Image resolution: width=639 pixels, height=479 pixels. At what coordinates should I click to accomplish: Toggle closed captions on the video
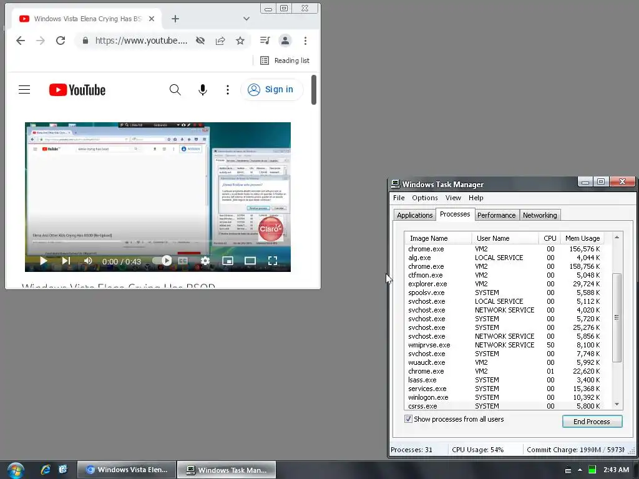(x=183, y=261)
